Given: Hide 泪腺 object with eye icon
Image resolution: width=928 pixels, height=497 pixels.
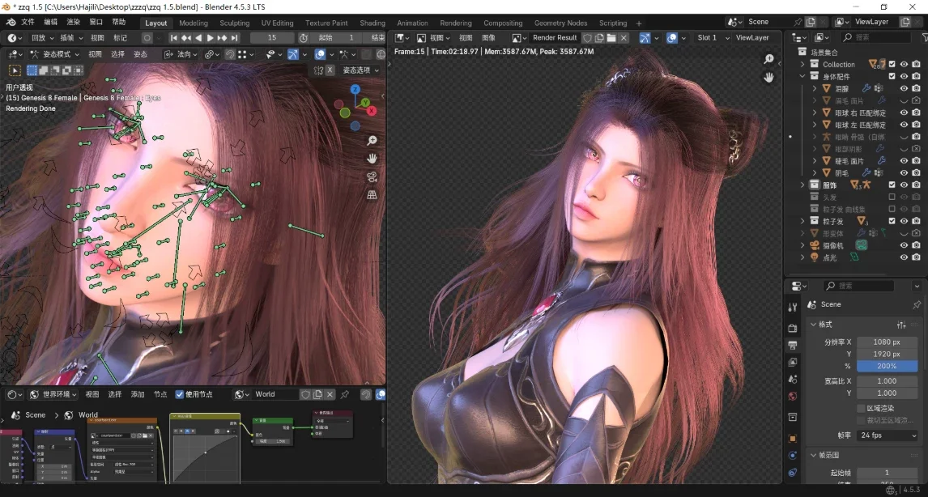Looking at the screenshot, I should 904,88.
